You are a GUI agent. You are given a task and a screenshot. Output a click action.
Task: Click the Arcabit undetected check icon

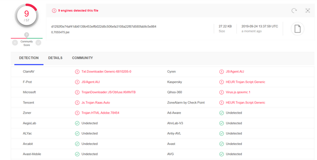pos(77,144)
